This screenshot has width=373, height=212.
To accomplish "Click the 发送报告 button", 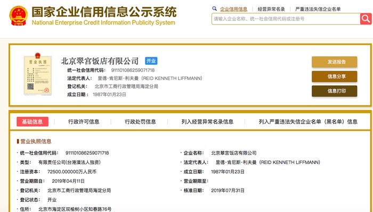I will pos(335,62).
